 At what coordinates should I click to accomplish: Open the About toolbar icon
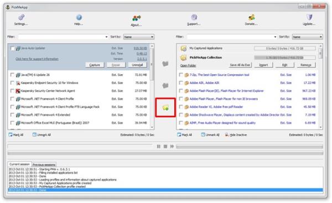coord(136,20)
